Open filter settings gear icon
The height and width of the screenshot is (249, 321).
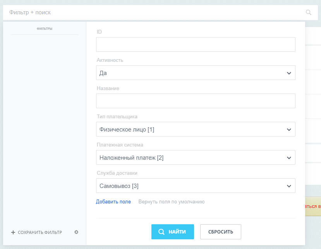[x=76, y=232]
